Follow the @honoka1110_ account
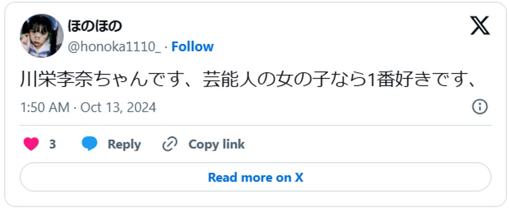The width and height of the screenshot is (509, 214). tap(193, 47)
